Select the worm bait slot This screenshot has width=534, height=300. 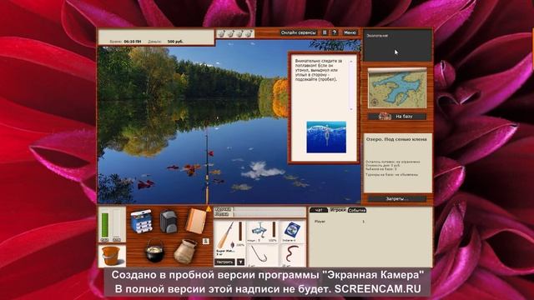(x=292, y=255)
